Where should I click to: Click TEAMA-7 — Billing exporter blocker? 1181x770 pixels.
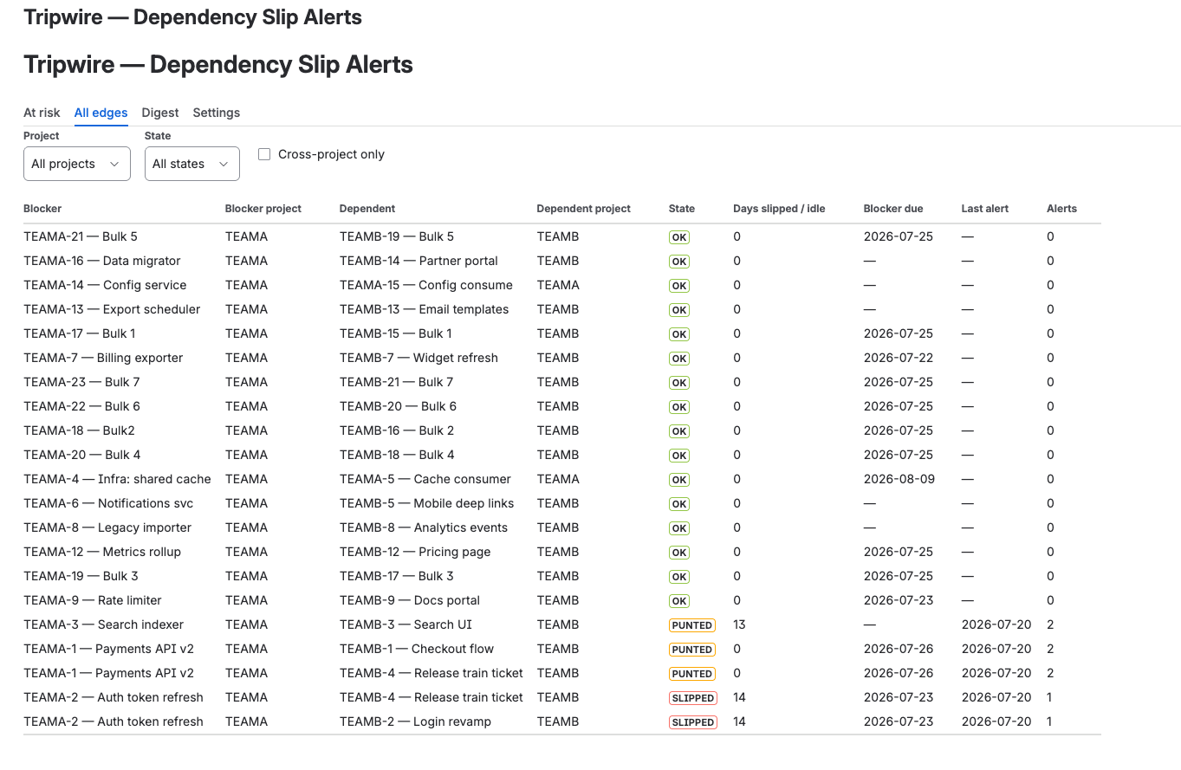tap(103, 358)
